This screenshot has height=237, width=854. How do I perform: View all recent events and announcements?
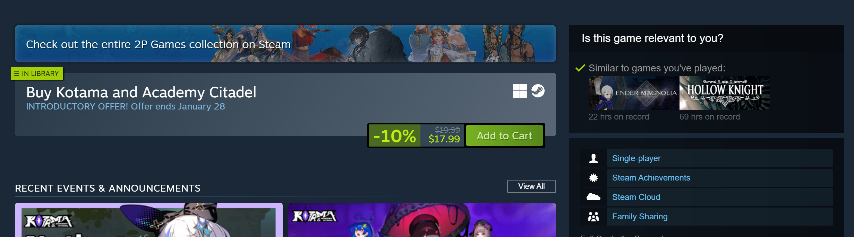531,186
